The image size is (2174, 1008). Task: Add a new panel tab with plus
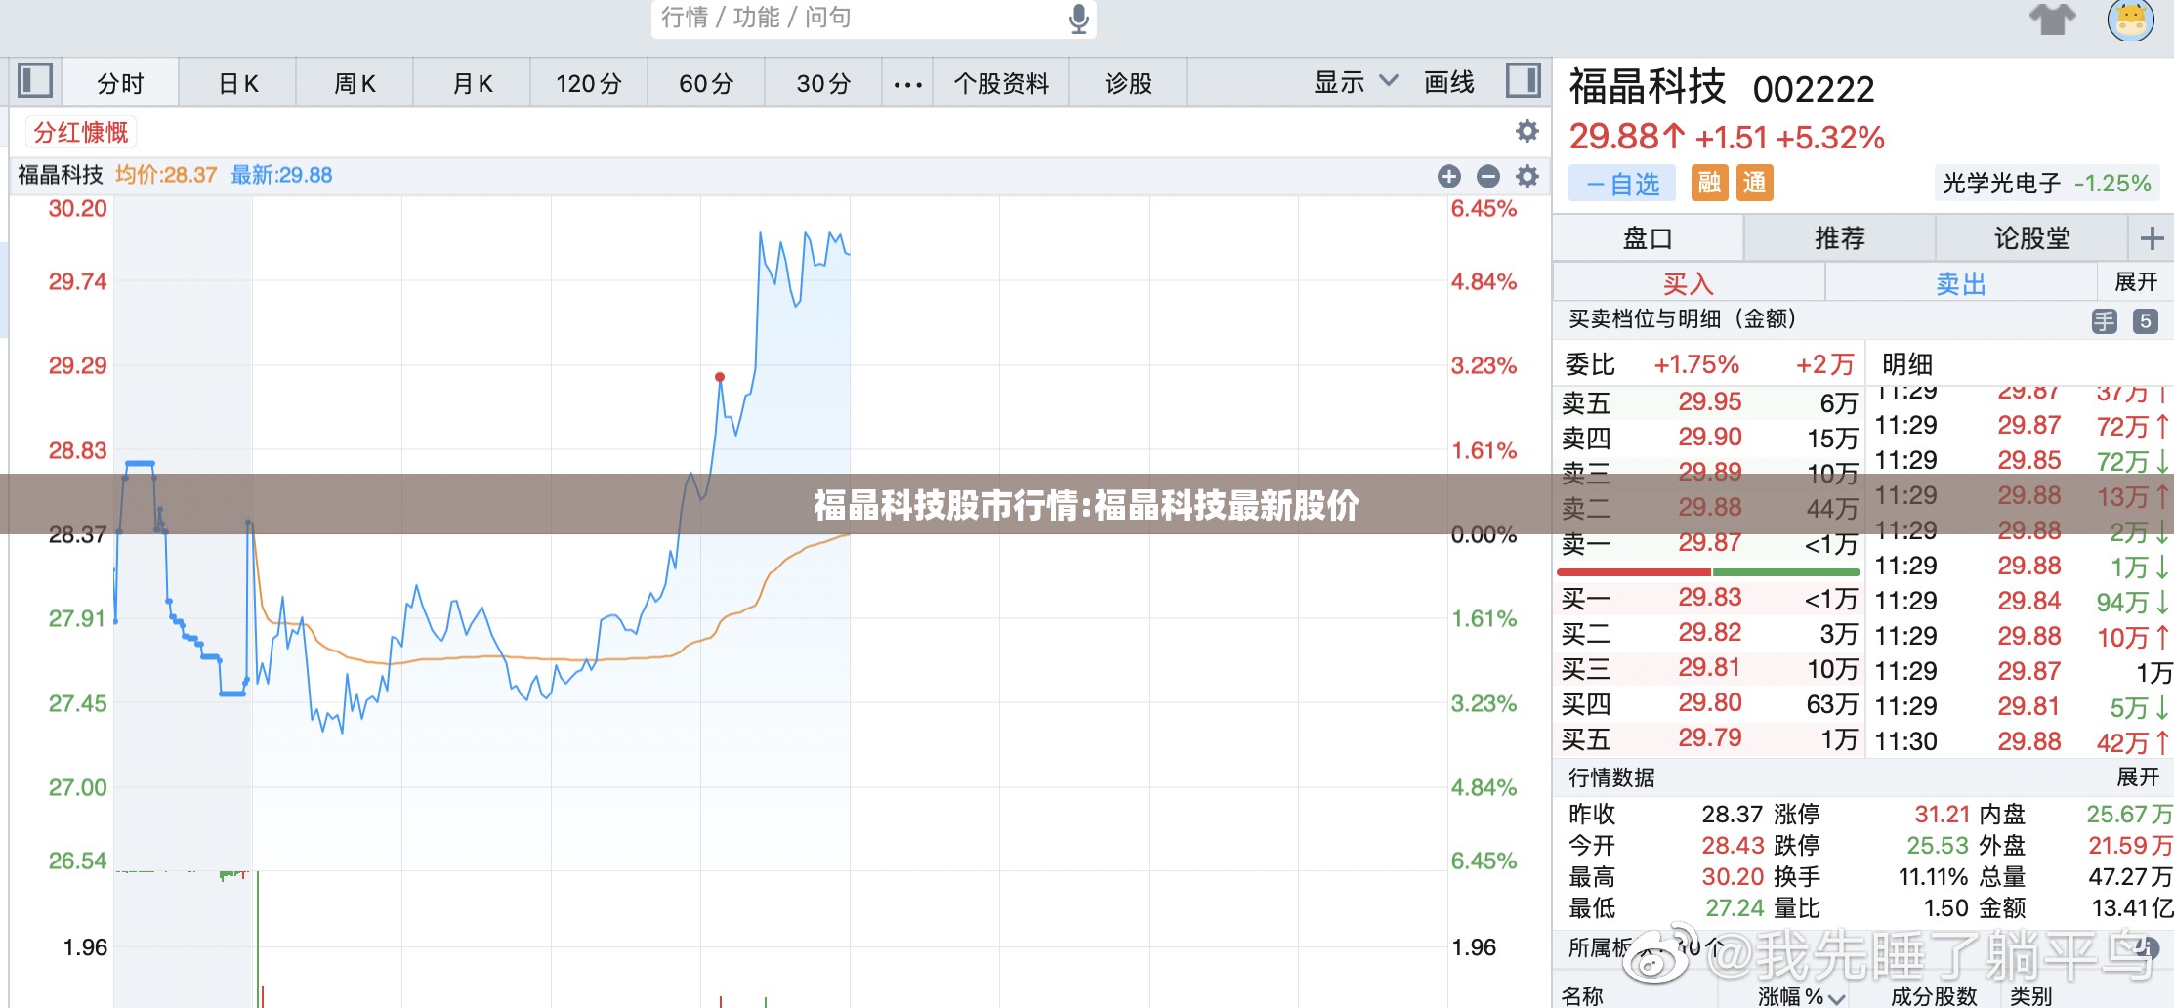[x=2152, y=238]
